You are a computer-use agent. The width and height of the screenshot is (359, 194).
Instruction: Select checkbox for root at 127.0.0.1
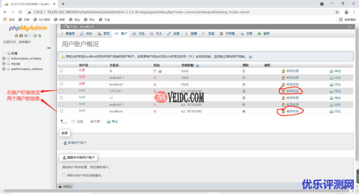pos(61,91)
